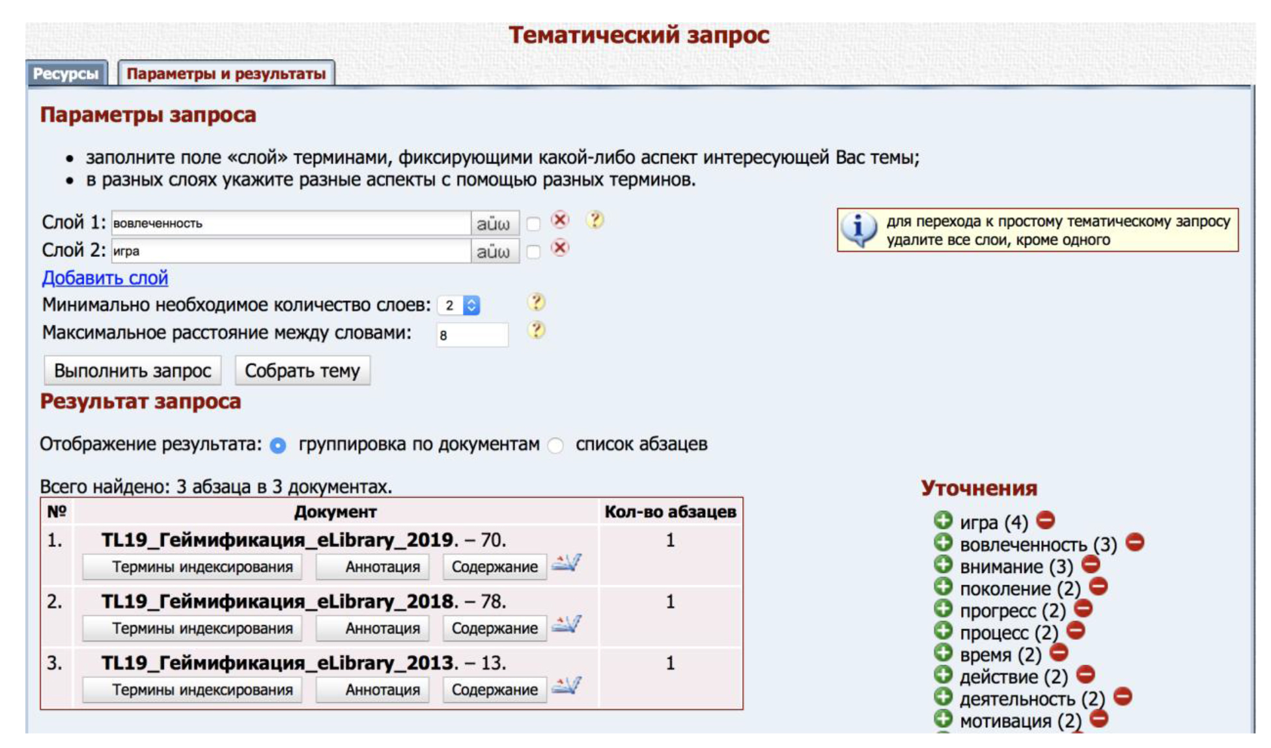
Task: Click green plus next to внимание
Action: pos(943,564)
